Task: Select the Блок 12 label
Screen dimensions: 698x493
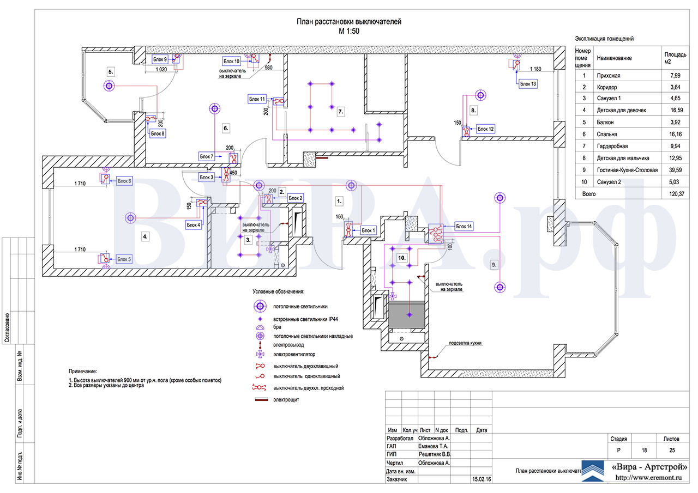Action: coord(486,129)
